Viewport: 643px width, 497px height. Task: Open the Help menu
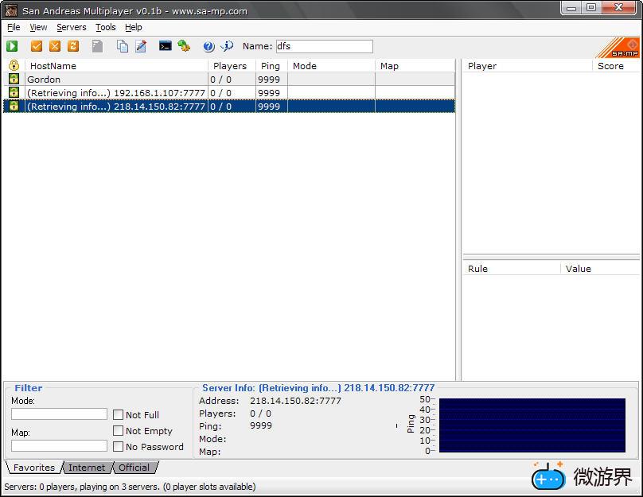pyautogui.click(x=133, y=27)
